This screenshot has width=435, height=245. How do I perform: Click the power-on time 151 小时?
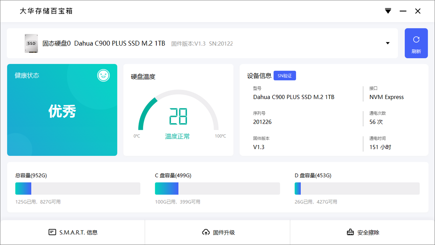[380, 147]
